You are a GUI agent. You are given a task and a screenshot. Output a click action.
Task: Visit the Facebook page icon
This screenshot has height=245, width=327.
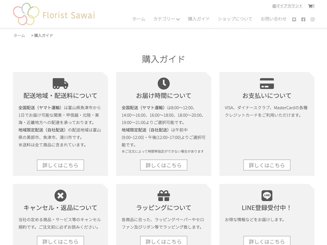(x=303, y=19)
